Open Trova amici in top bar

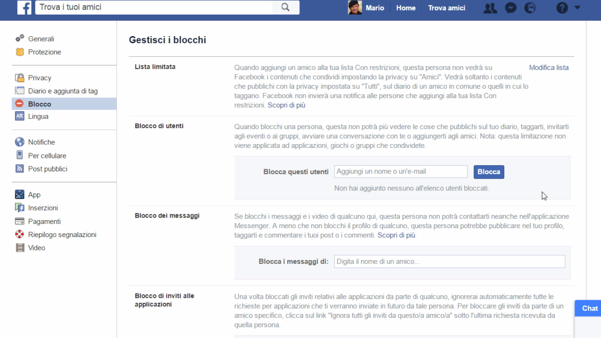click(x=446, y=8)
